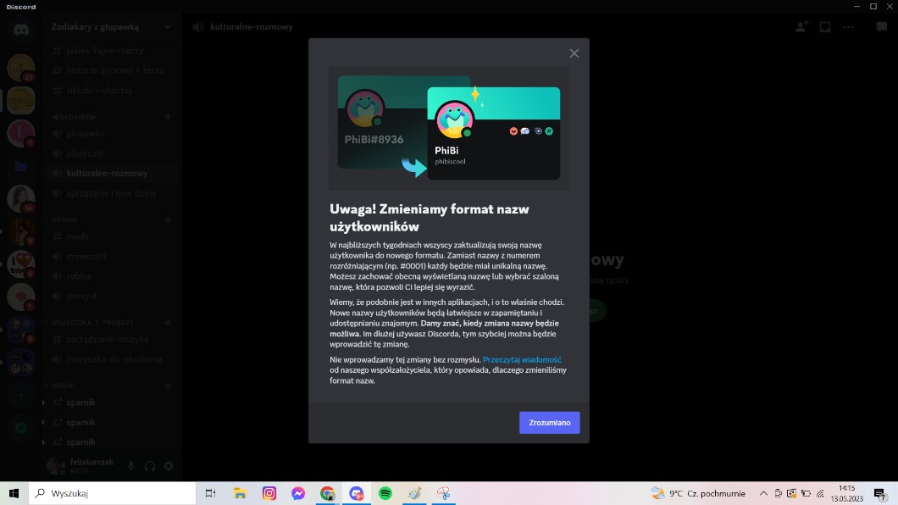
Task: Add a channel to the GADANIE category
Action: [x=168, y=117]
